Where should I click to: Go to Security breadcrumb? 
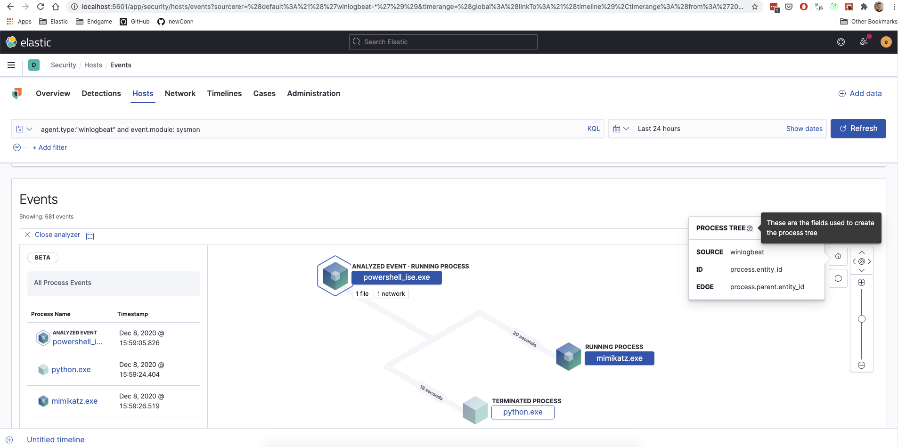tap(64, 65)
